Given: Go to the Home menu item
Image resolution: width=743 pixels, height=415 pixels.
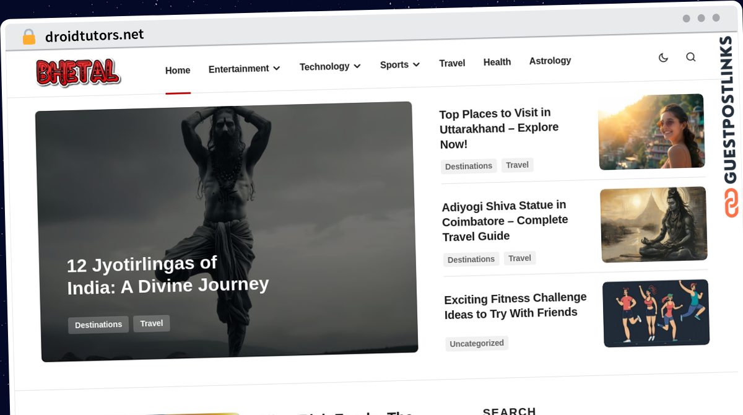Looking at the screenshot, I should [x=178, y=71].
